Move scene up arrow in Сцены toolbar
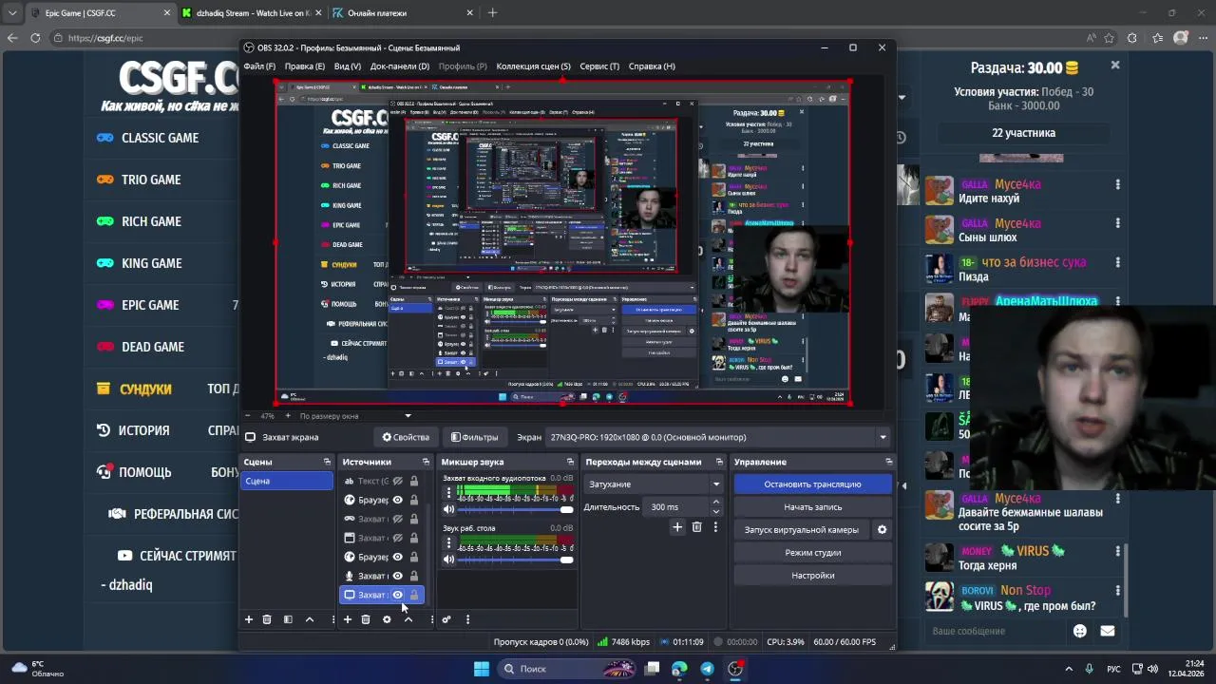The image size is (1216, 684). (x=310, y=619)
